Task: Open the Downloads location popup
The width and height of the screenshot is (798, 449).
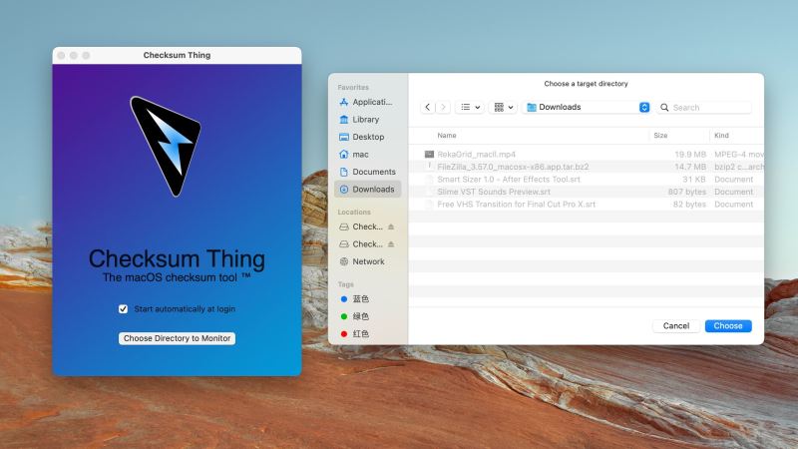Action: point(587,107)
